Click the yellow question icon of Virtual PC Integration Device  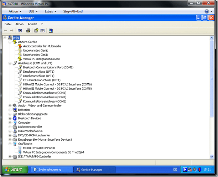(x=20, y=59)
